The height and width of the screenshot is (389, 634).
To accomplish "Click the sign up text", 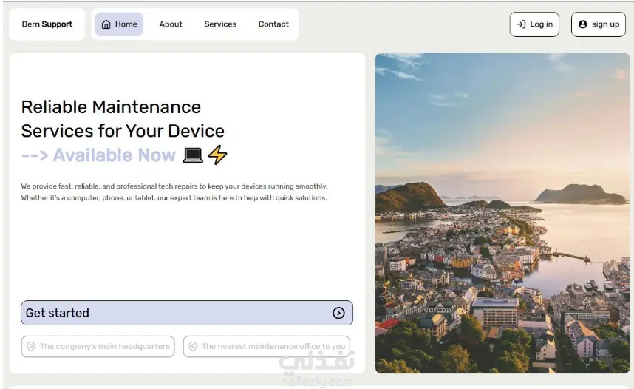I will (x=606, y=24).
